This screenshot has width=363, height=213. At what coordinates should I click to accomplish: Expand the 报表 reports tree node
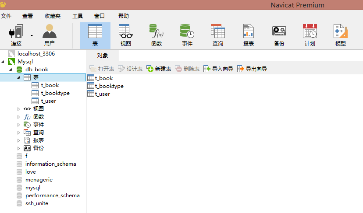tap(18, 140)
